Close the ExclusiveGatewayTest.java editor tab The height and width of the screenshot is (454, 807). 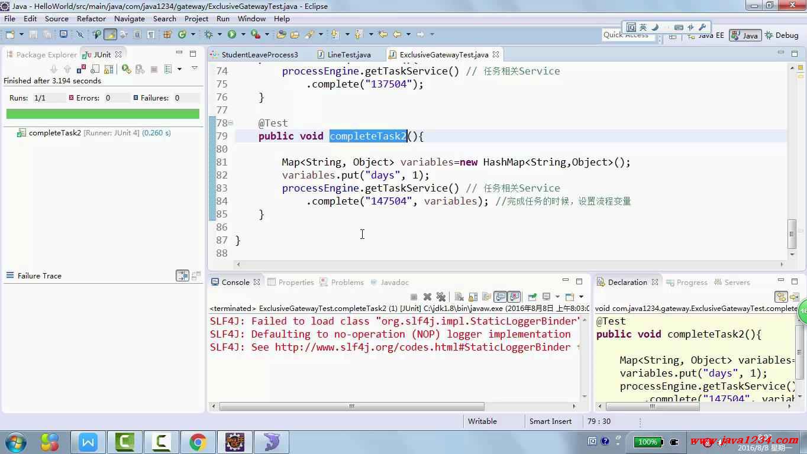(x=496, y=54)
